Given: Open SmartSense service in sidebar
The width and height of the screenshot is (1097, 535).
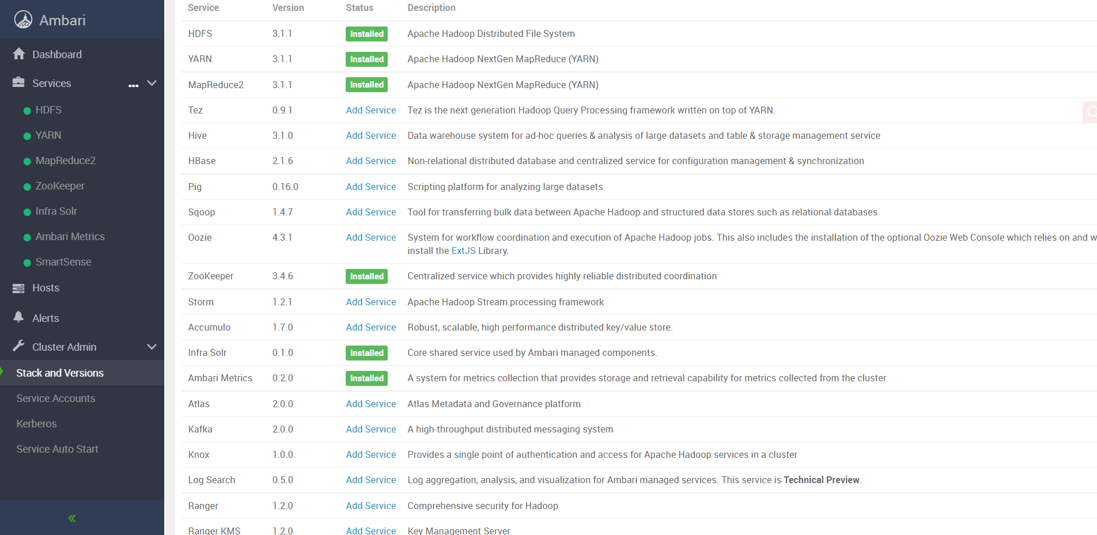Looking at the screenshot, I should (x=63, y=262).
